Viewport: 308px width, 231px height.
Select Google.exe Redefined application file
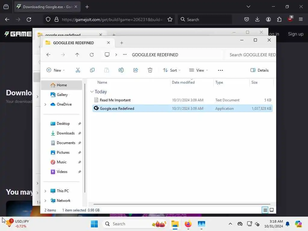(183, 108)
